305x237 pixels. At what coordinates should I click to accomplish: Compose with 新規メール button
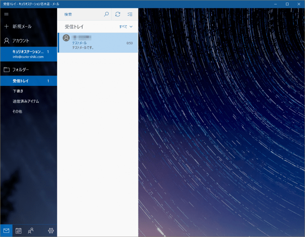click(x=29, y=26)
